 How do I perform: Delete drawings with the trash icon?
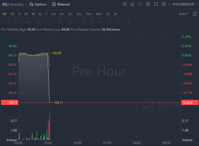coord(129,22)
